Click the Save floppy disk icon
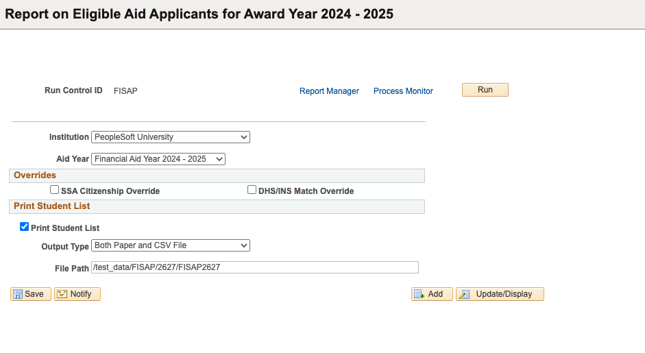The width and height of the screenshot is (645, 353). tap(18, 294)
